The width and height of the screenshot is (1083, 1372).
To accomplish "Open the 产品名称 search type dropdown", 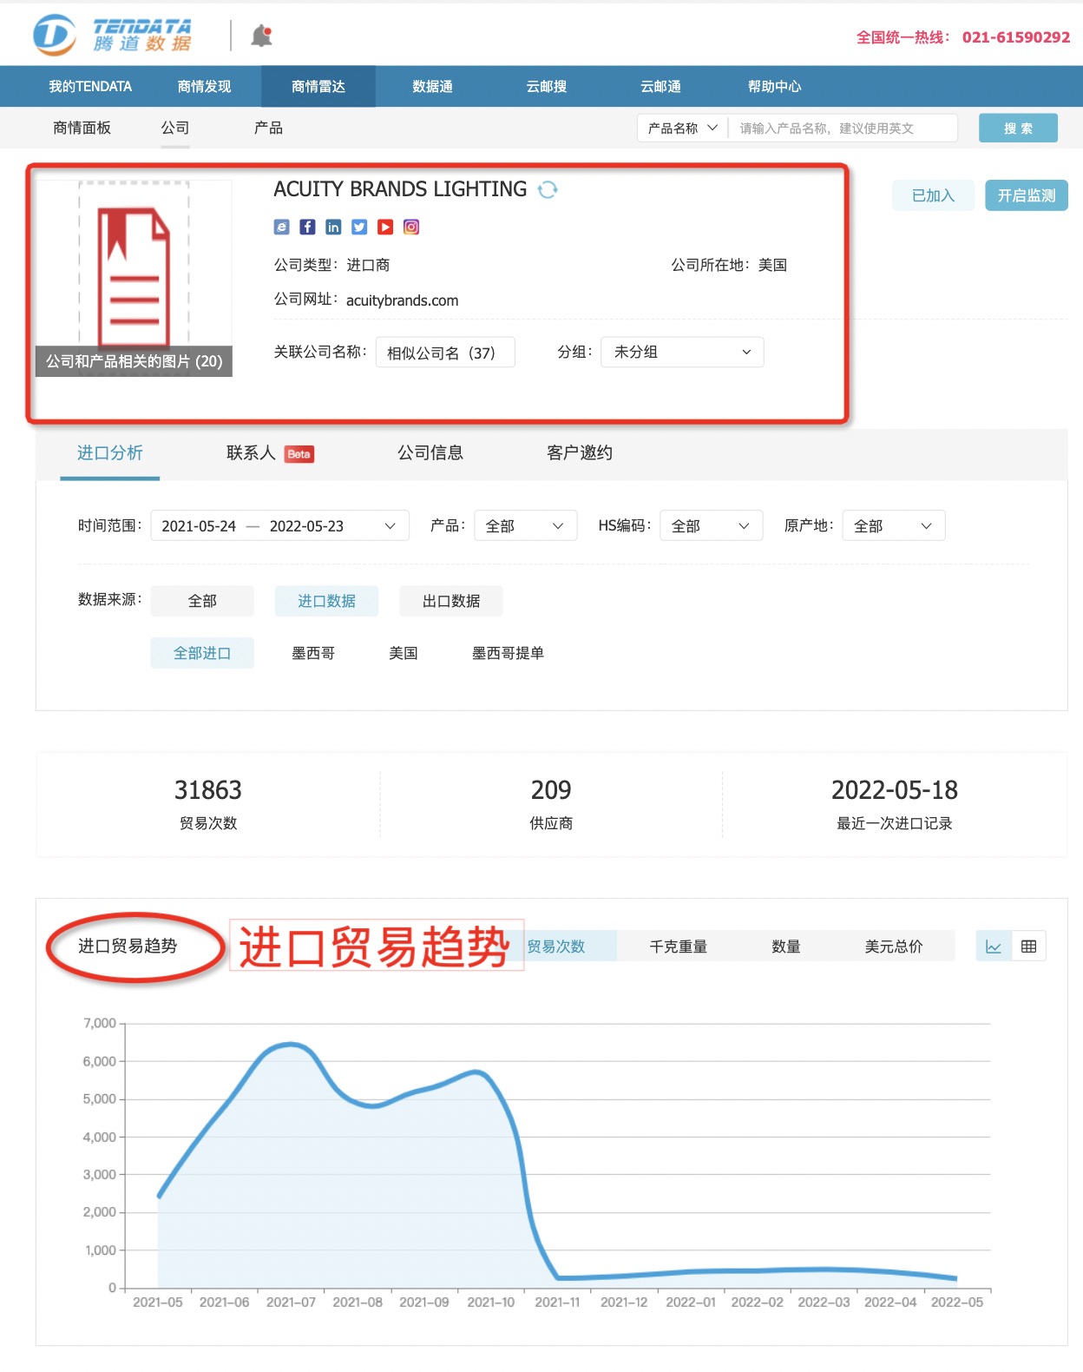I will (x=683, y=128).
